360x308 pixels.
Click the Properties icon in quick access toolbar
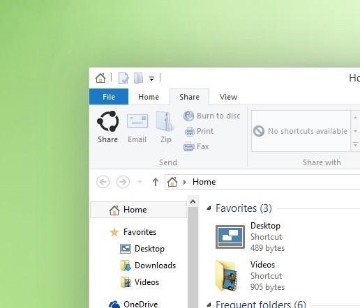point(123,78)
